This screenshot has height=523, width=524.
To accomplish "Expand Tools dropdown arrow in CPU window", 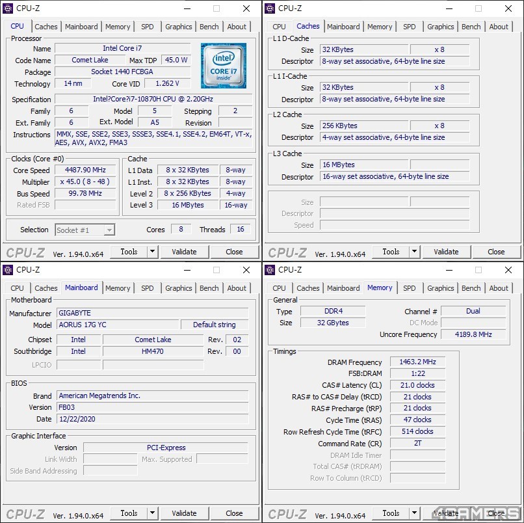I will tap(152, 252).
